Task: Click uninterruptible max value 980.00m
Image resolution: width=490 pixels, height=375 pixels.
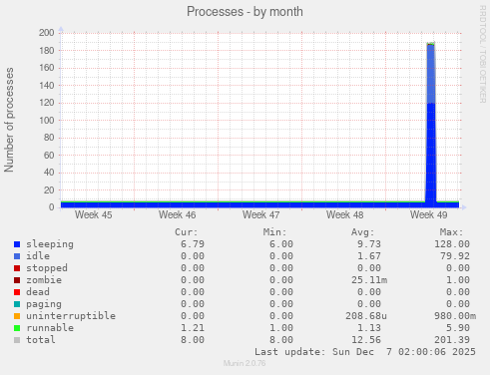Action: point(455,316)
